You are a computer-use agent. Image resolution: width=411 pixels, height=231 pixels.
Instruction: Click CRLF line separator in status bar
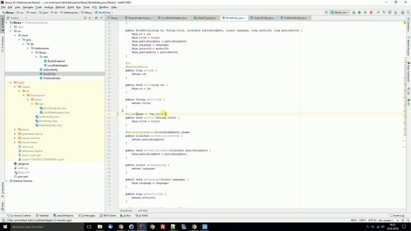coord(362,221)
